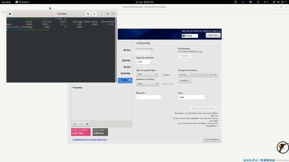Screen dimensions: 289x162
Task: Open the volume icon in top bar
Action: coord(278,2)
